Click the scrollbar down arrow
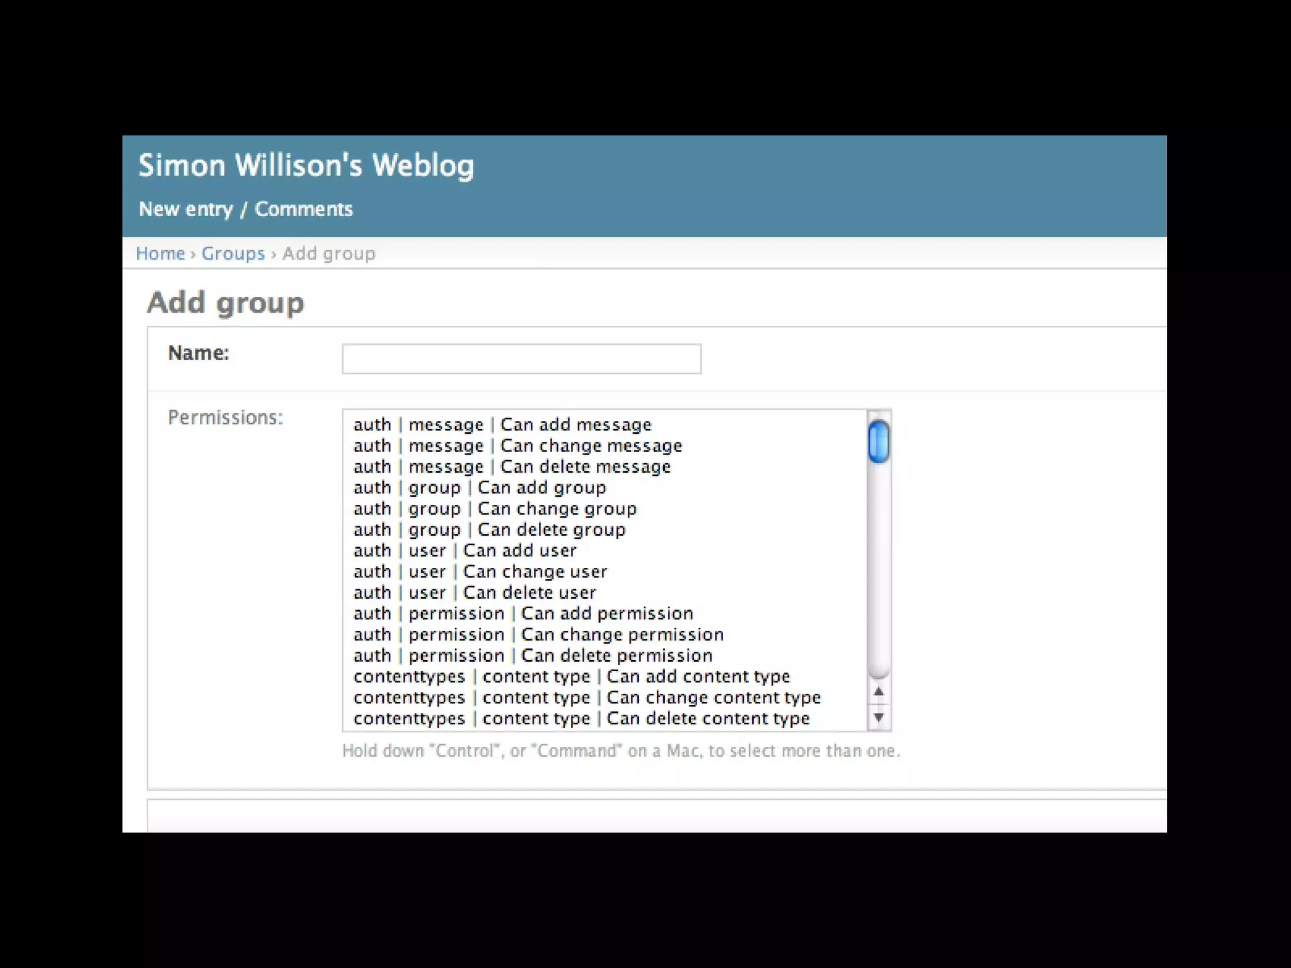Screen dimensions: 1291x968 click(x=879, y=717)
